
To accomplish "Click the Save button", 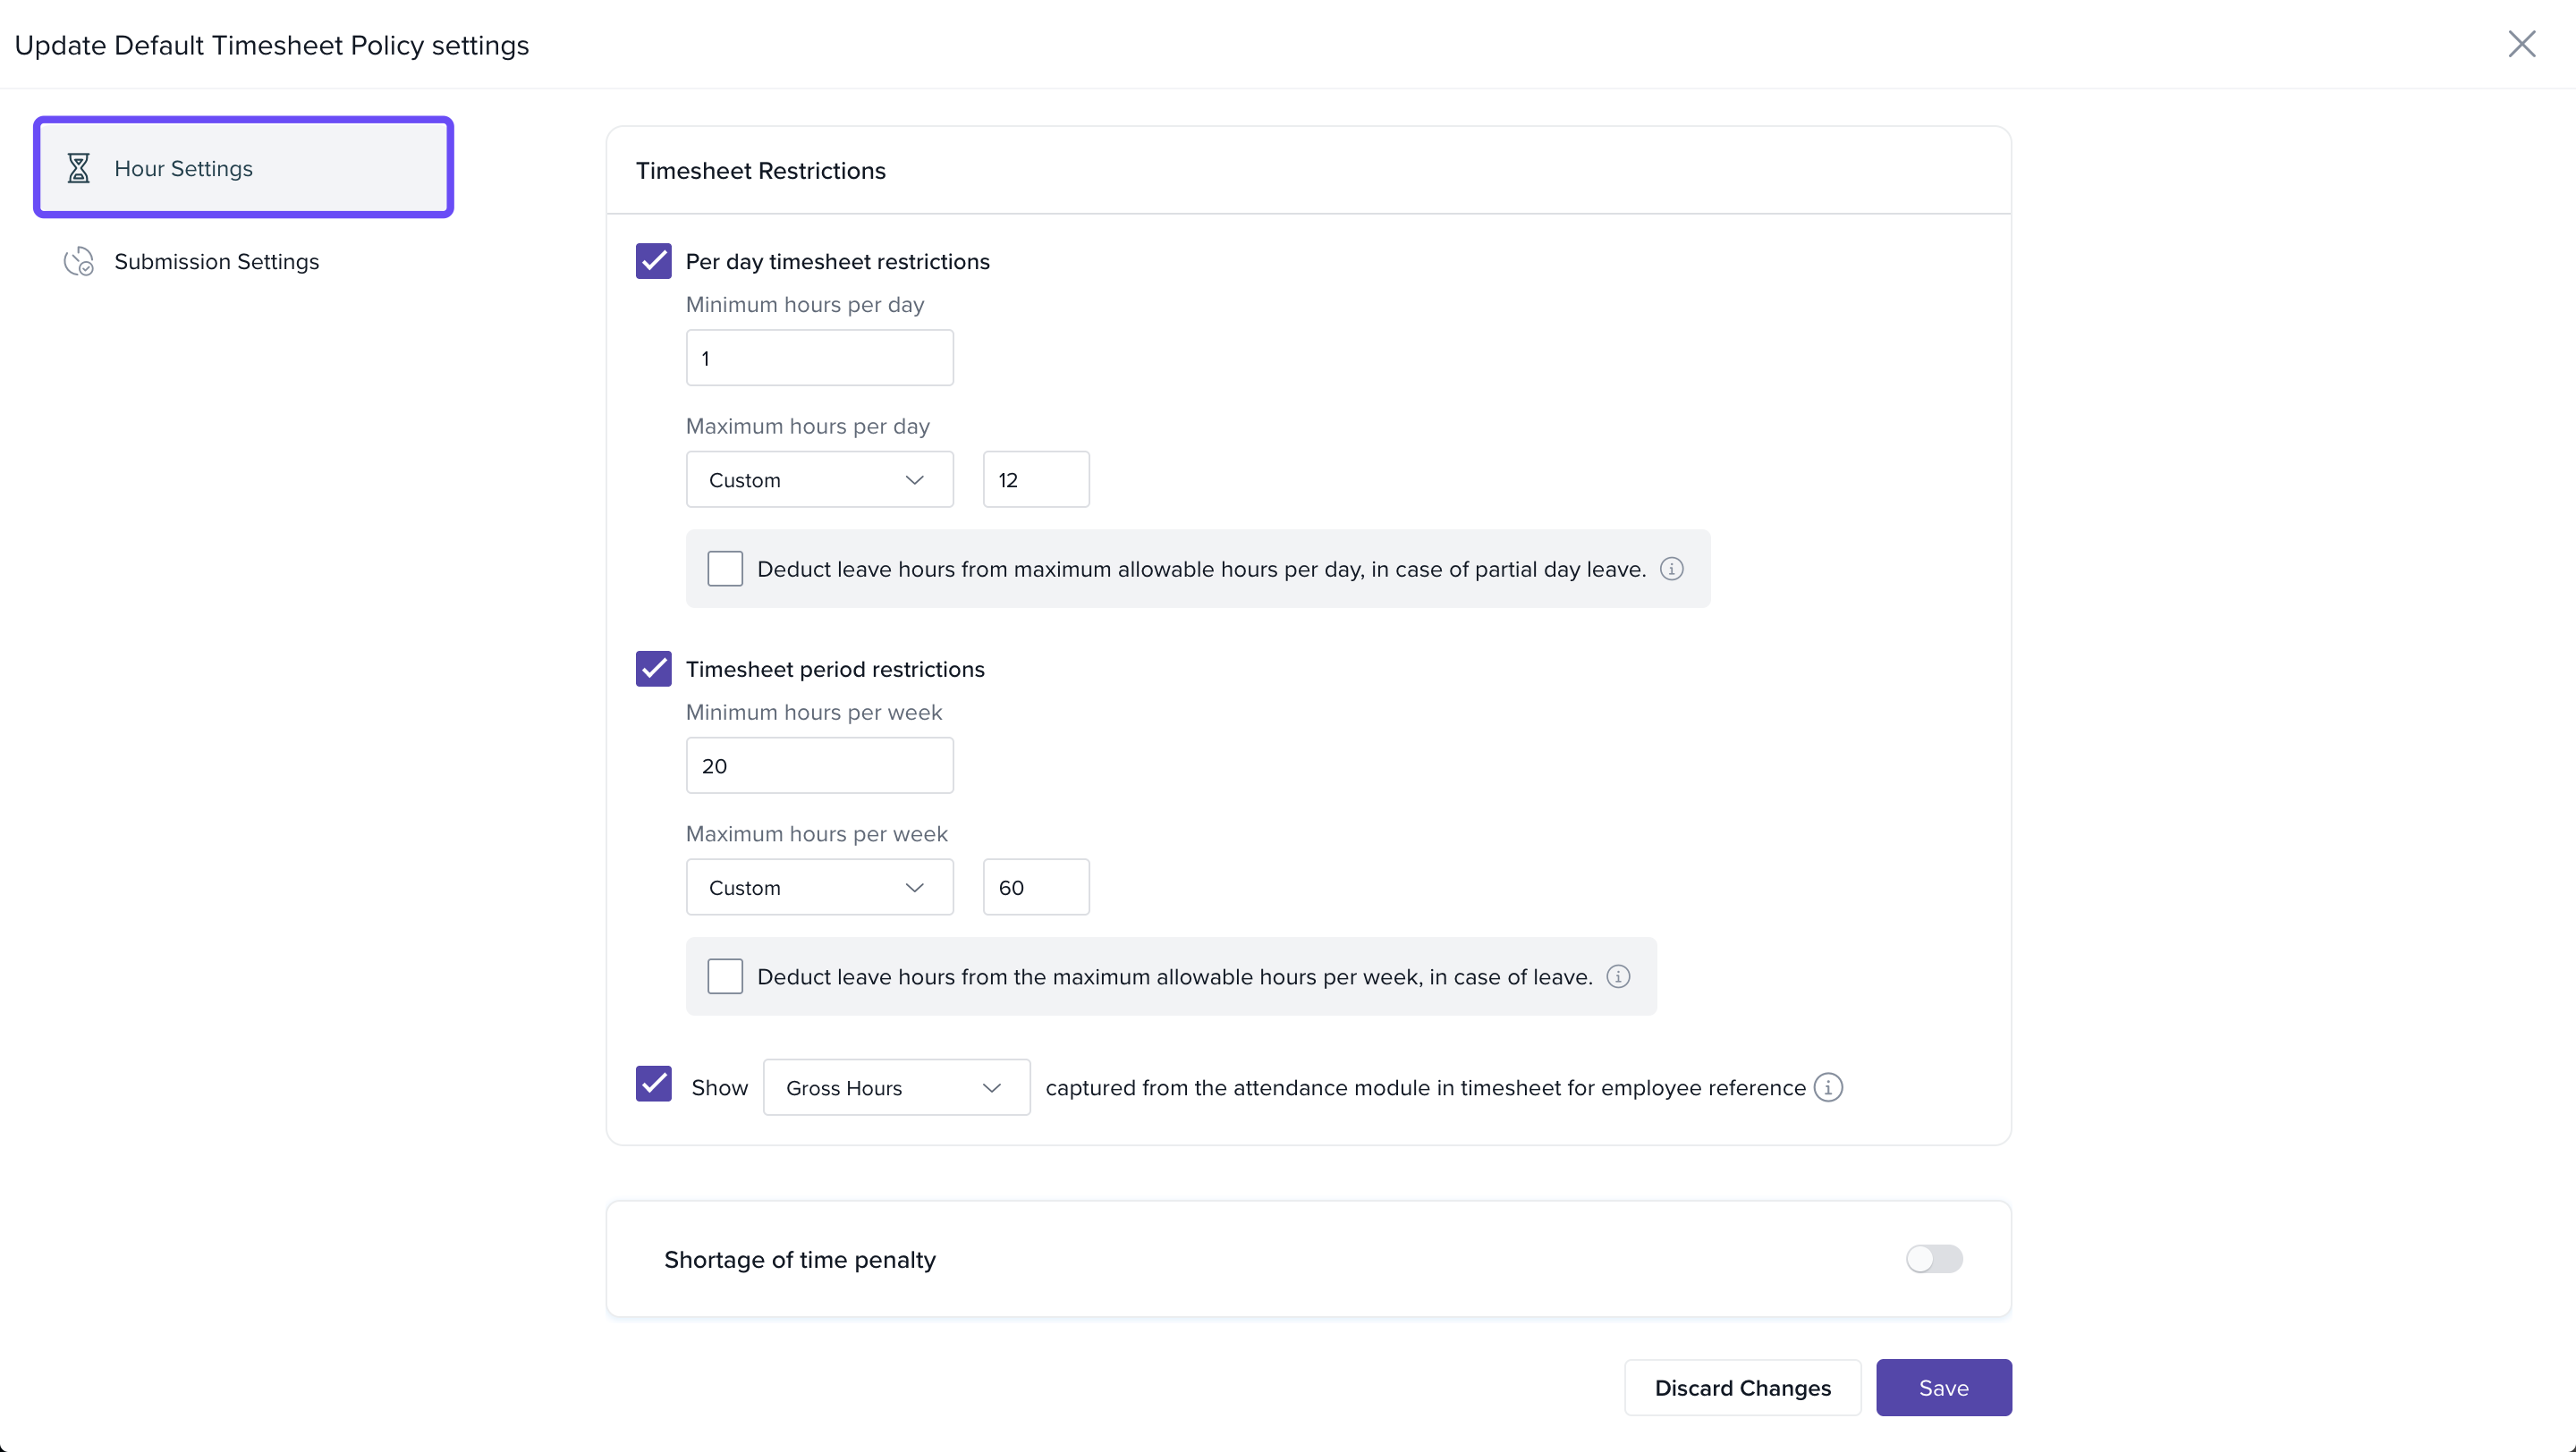I will point(1943,1387).
